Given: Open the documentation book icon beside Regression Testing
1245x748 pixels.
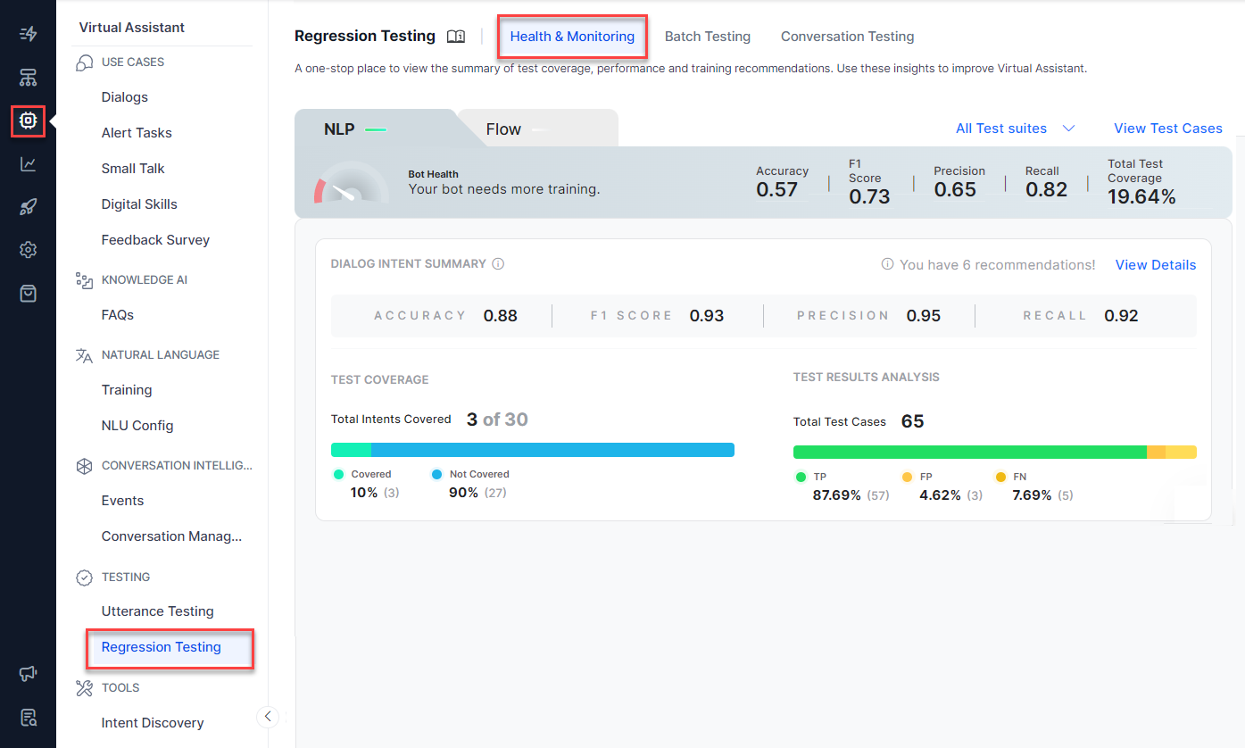Looking at the screenshot, I should [456, 37].
